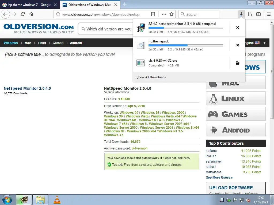Click the page vertical scrollbar

(x=272, y=72)
